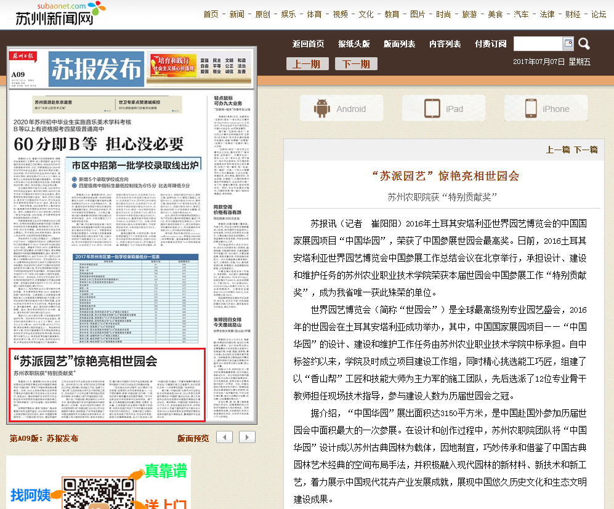
Task: Open the calendar date picker icon
Action: 568,44
